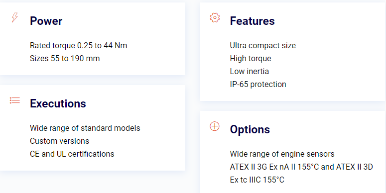
Task: Click the Sizes 55 to 190 mm line
Action: coord(65,59)
